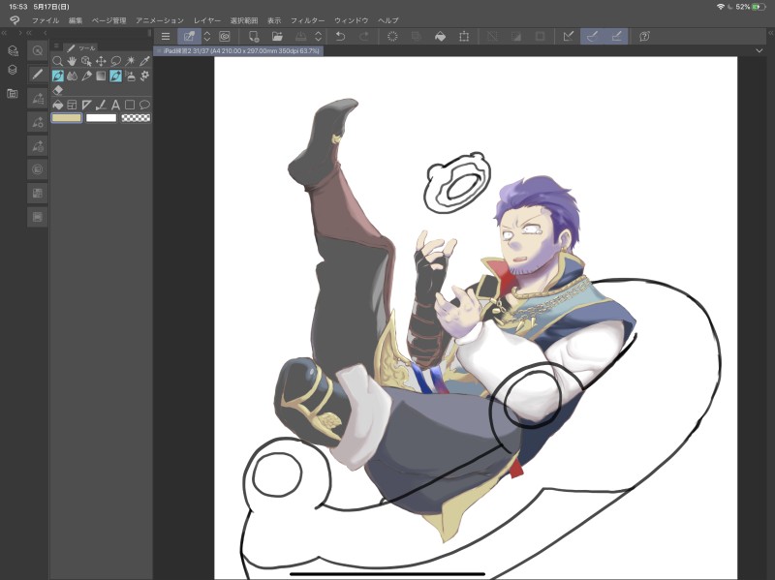Open the command bar hamburger menu

tap(166, 36)
